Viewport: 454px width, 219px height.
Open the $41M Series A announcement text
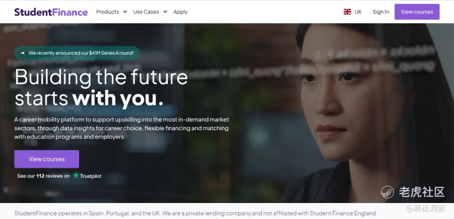(x=81, y=53)
